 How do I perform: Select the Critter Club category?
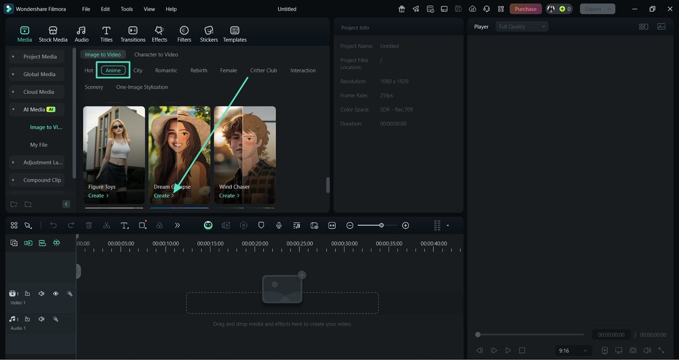tap(264, 70)
